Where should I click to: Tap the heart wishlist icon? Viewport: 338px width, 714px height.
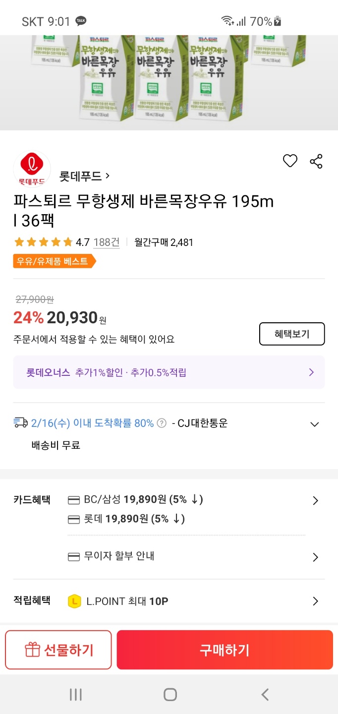(290, 161)
